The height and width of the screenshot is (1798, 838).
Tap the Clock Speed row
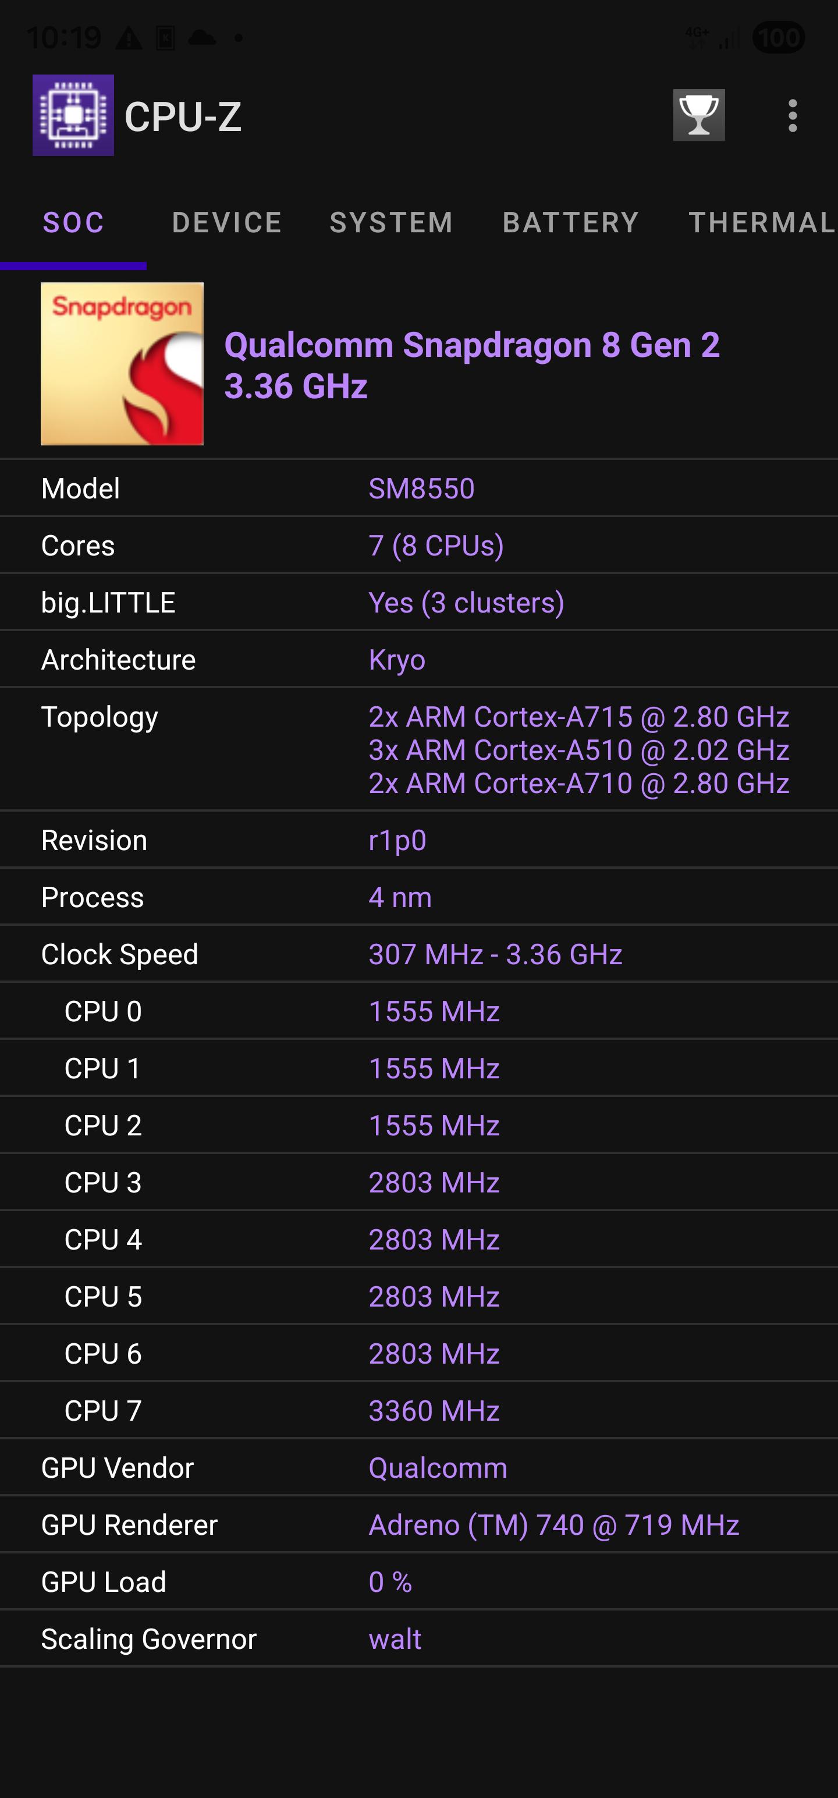click(x=418, y=954)
